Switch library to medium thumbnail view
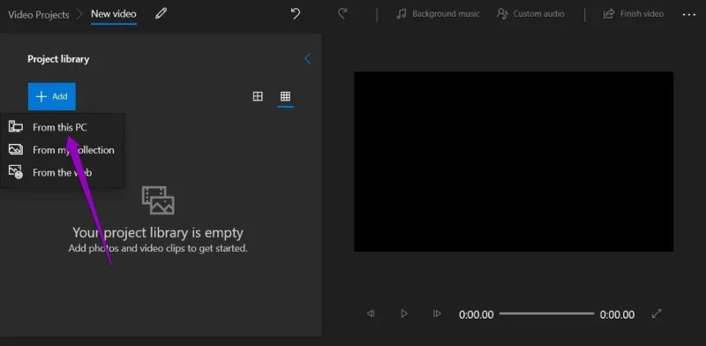 pos(258,96)
